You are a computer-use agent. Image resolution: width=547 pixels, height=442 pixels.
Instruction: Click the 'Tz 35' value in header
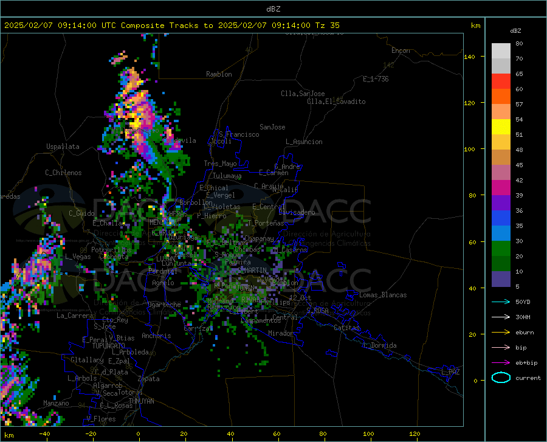point(327,26)
